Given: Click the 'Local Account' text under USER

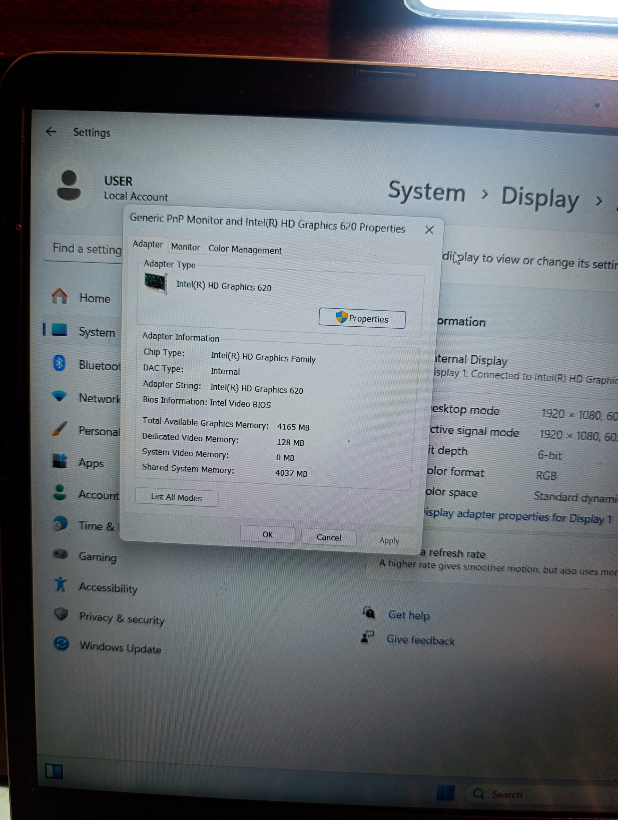Looking at the screenshot, I should pyautogui.click(x=136, y=196).
